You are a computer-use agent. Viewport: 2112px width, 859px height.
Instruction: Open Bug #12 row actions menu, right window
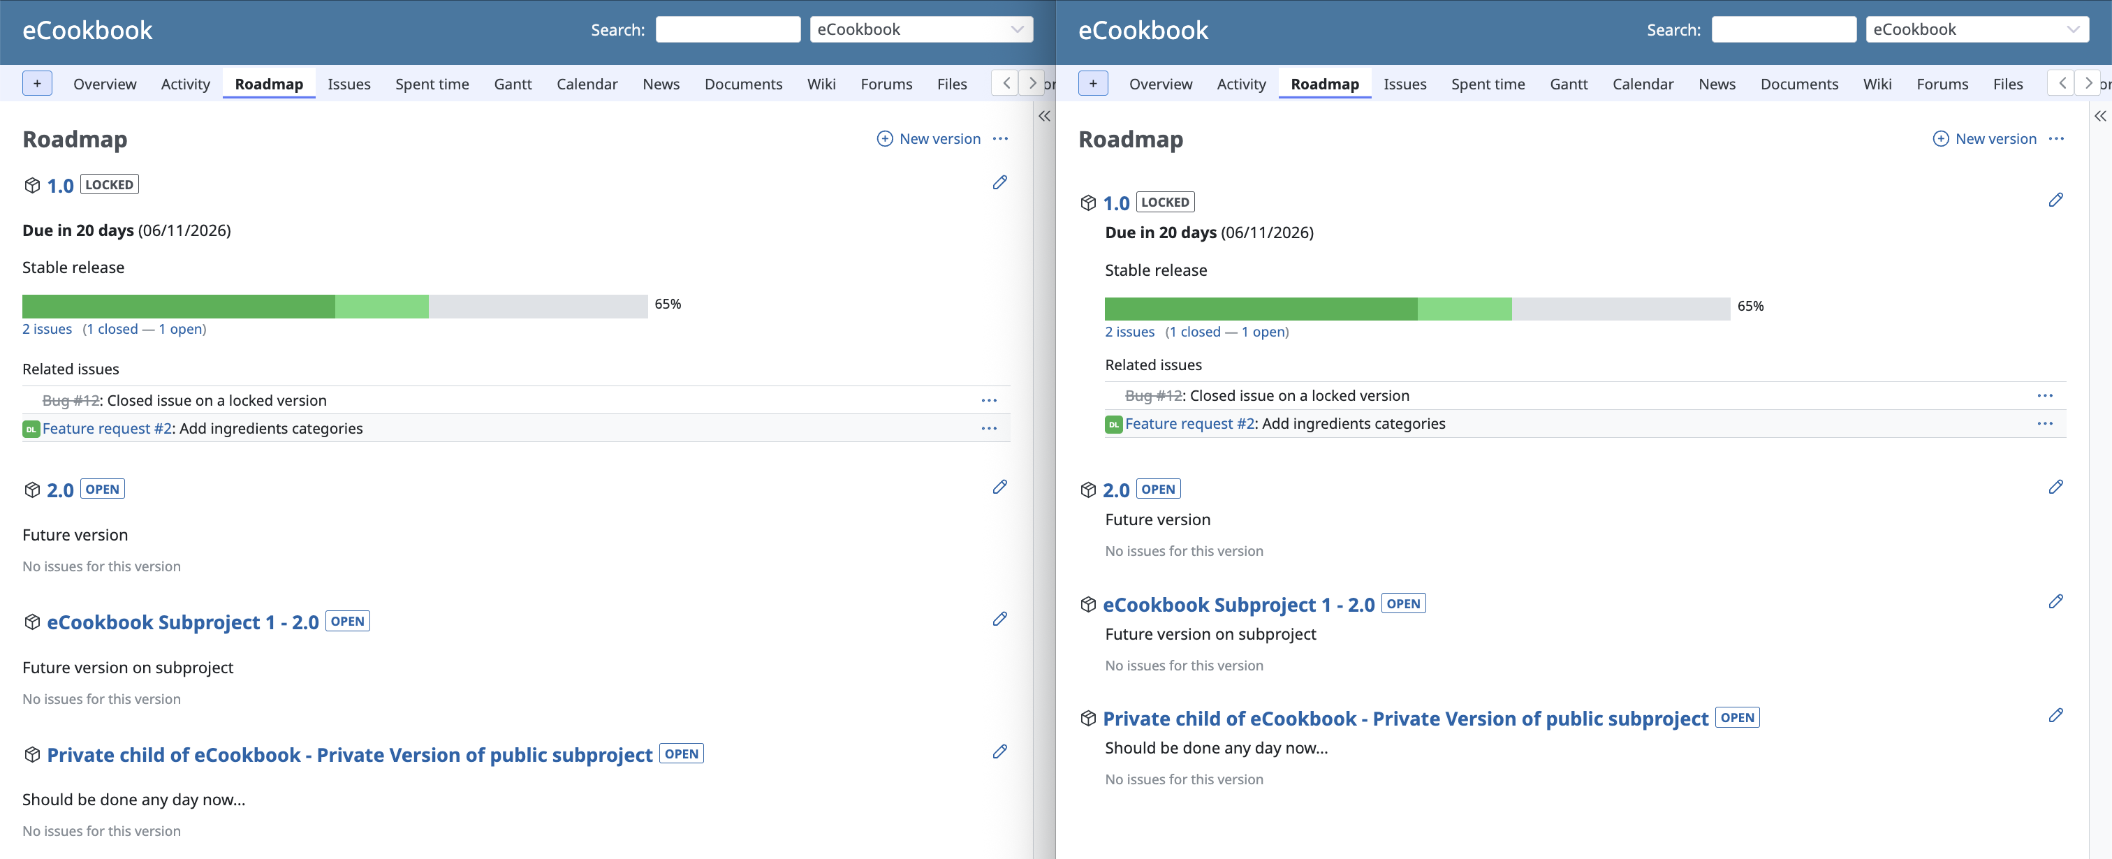pyautogui.click(x=2046, y=396)
